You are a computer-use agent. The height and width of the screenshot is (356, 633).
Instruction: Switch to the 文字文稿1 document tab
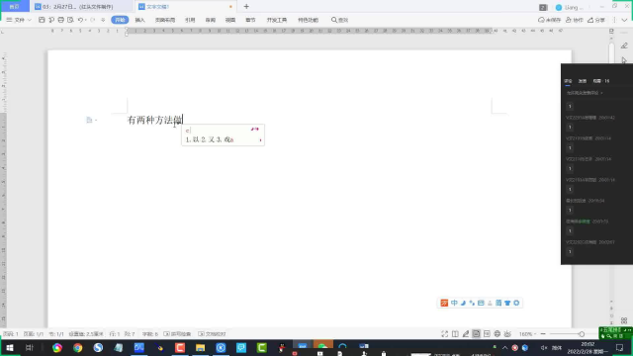pyautogui.click(x=186, y=7)
